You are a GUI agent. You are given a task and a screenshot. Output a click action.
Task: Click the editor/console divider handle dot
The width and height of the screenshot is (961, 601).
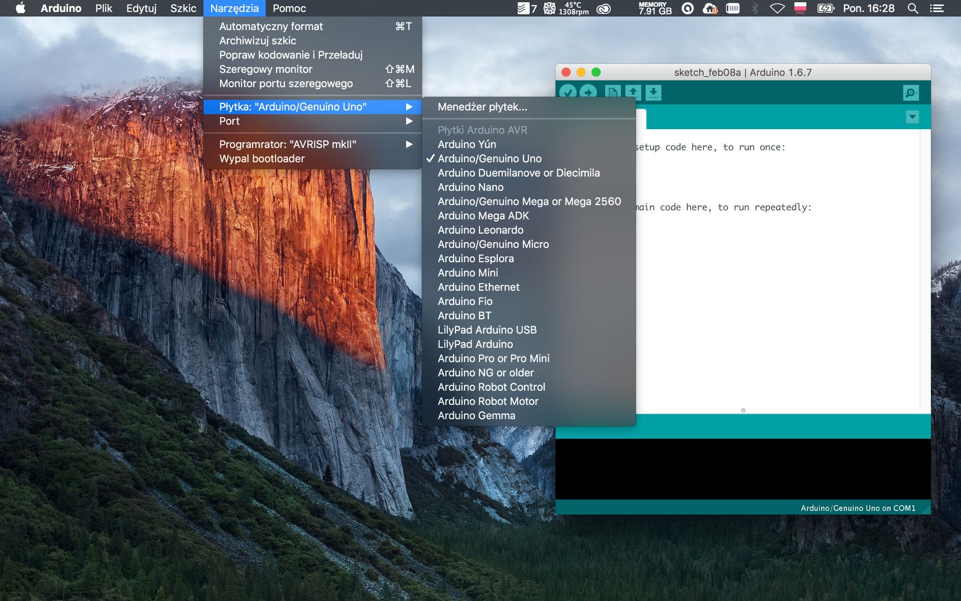pos(743,410)
